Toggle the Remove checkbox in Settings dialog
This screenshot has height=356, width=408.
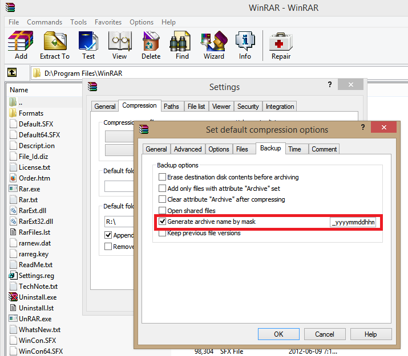click(108, 246)
